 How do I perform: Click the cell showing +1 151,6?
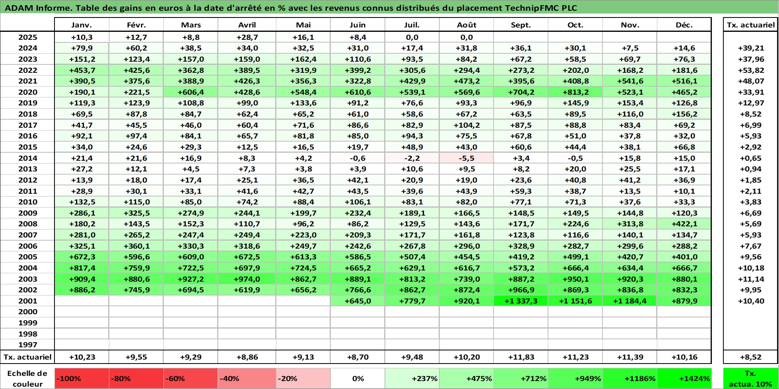tap(575, 301)
